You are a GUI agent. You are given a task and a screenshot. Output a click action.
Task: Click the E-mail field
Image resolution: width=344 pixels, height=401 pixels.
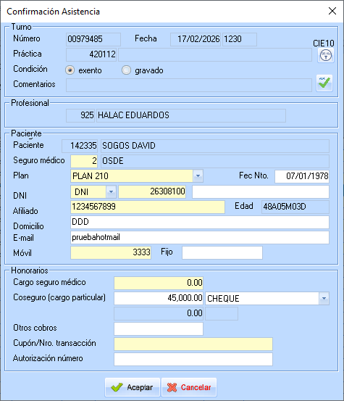(200, 238)
